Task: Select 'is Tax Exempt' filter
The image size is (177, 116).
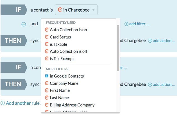Action: (x=62, y=59)
